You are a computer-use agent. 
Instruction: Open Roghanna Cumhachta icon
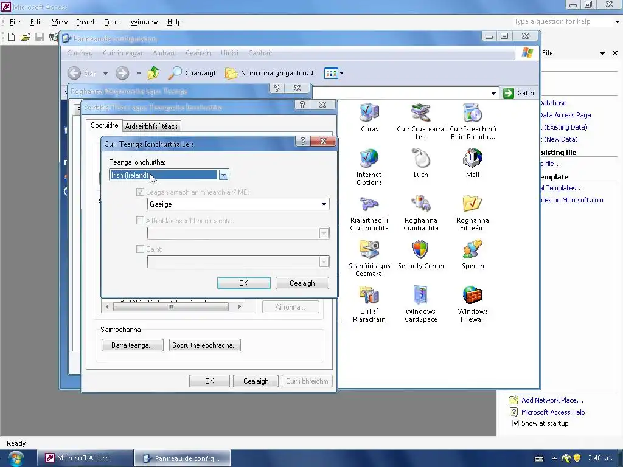(x=421, y=212)
